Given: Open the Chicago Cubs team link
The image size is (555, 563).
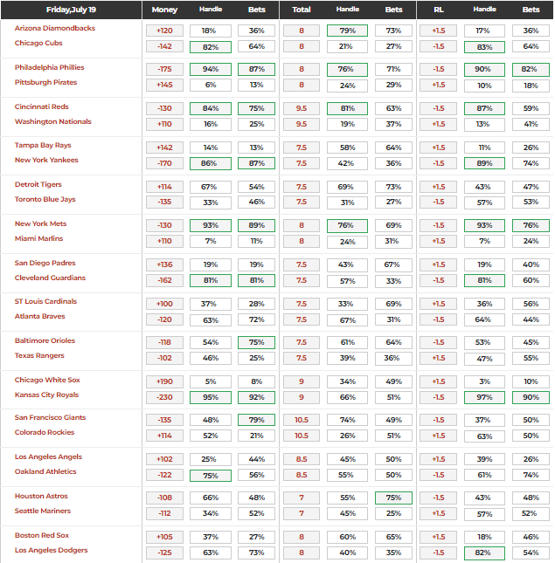Looking at the screenshot, I should [x=38, y=43].
